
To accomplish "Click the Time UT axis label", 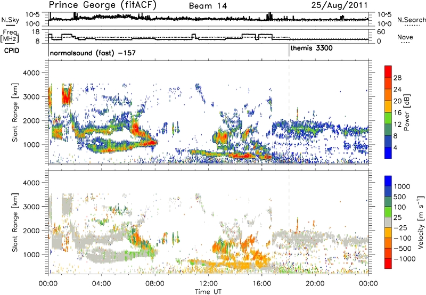I will tap(208, 292).
